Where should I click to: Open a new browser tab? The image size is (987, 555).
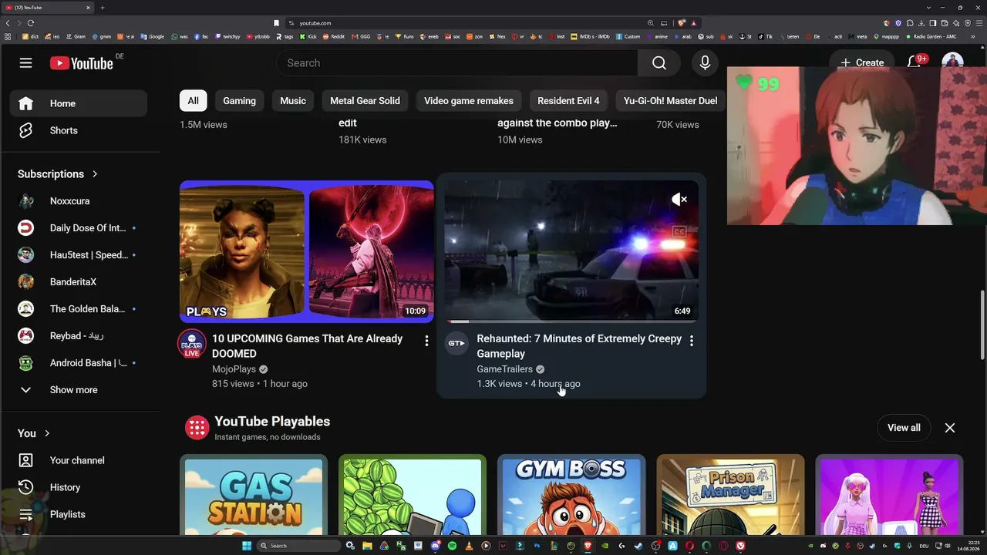click(x=103, y=8)
